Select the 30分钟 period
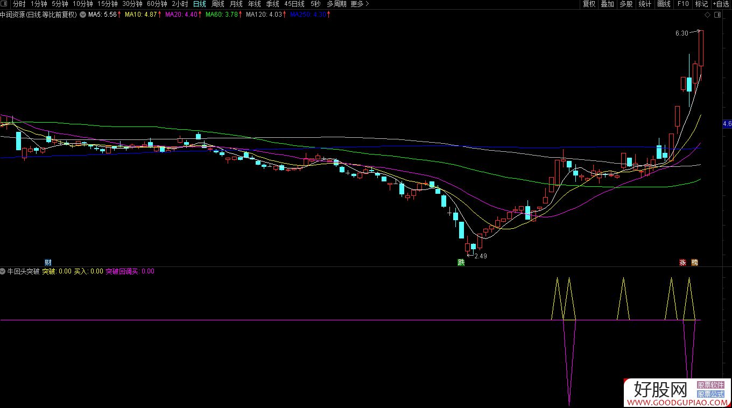The height and width of the screenshot is (408, 732). click(x=132, y=4)
